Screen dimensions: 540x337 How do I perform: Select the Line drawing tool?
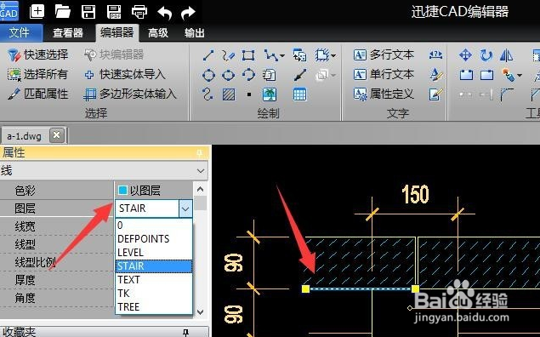208,55
